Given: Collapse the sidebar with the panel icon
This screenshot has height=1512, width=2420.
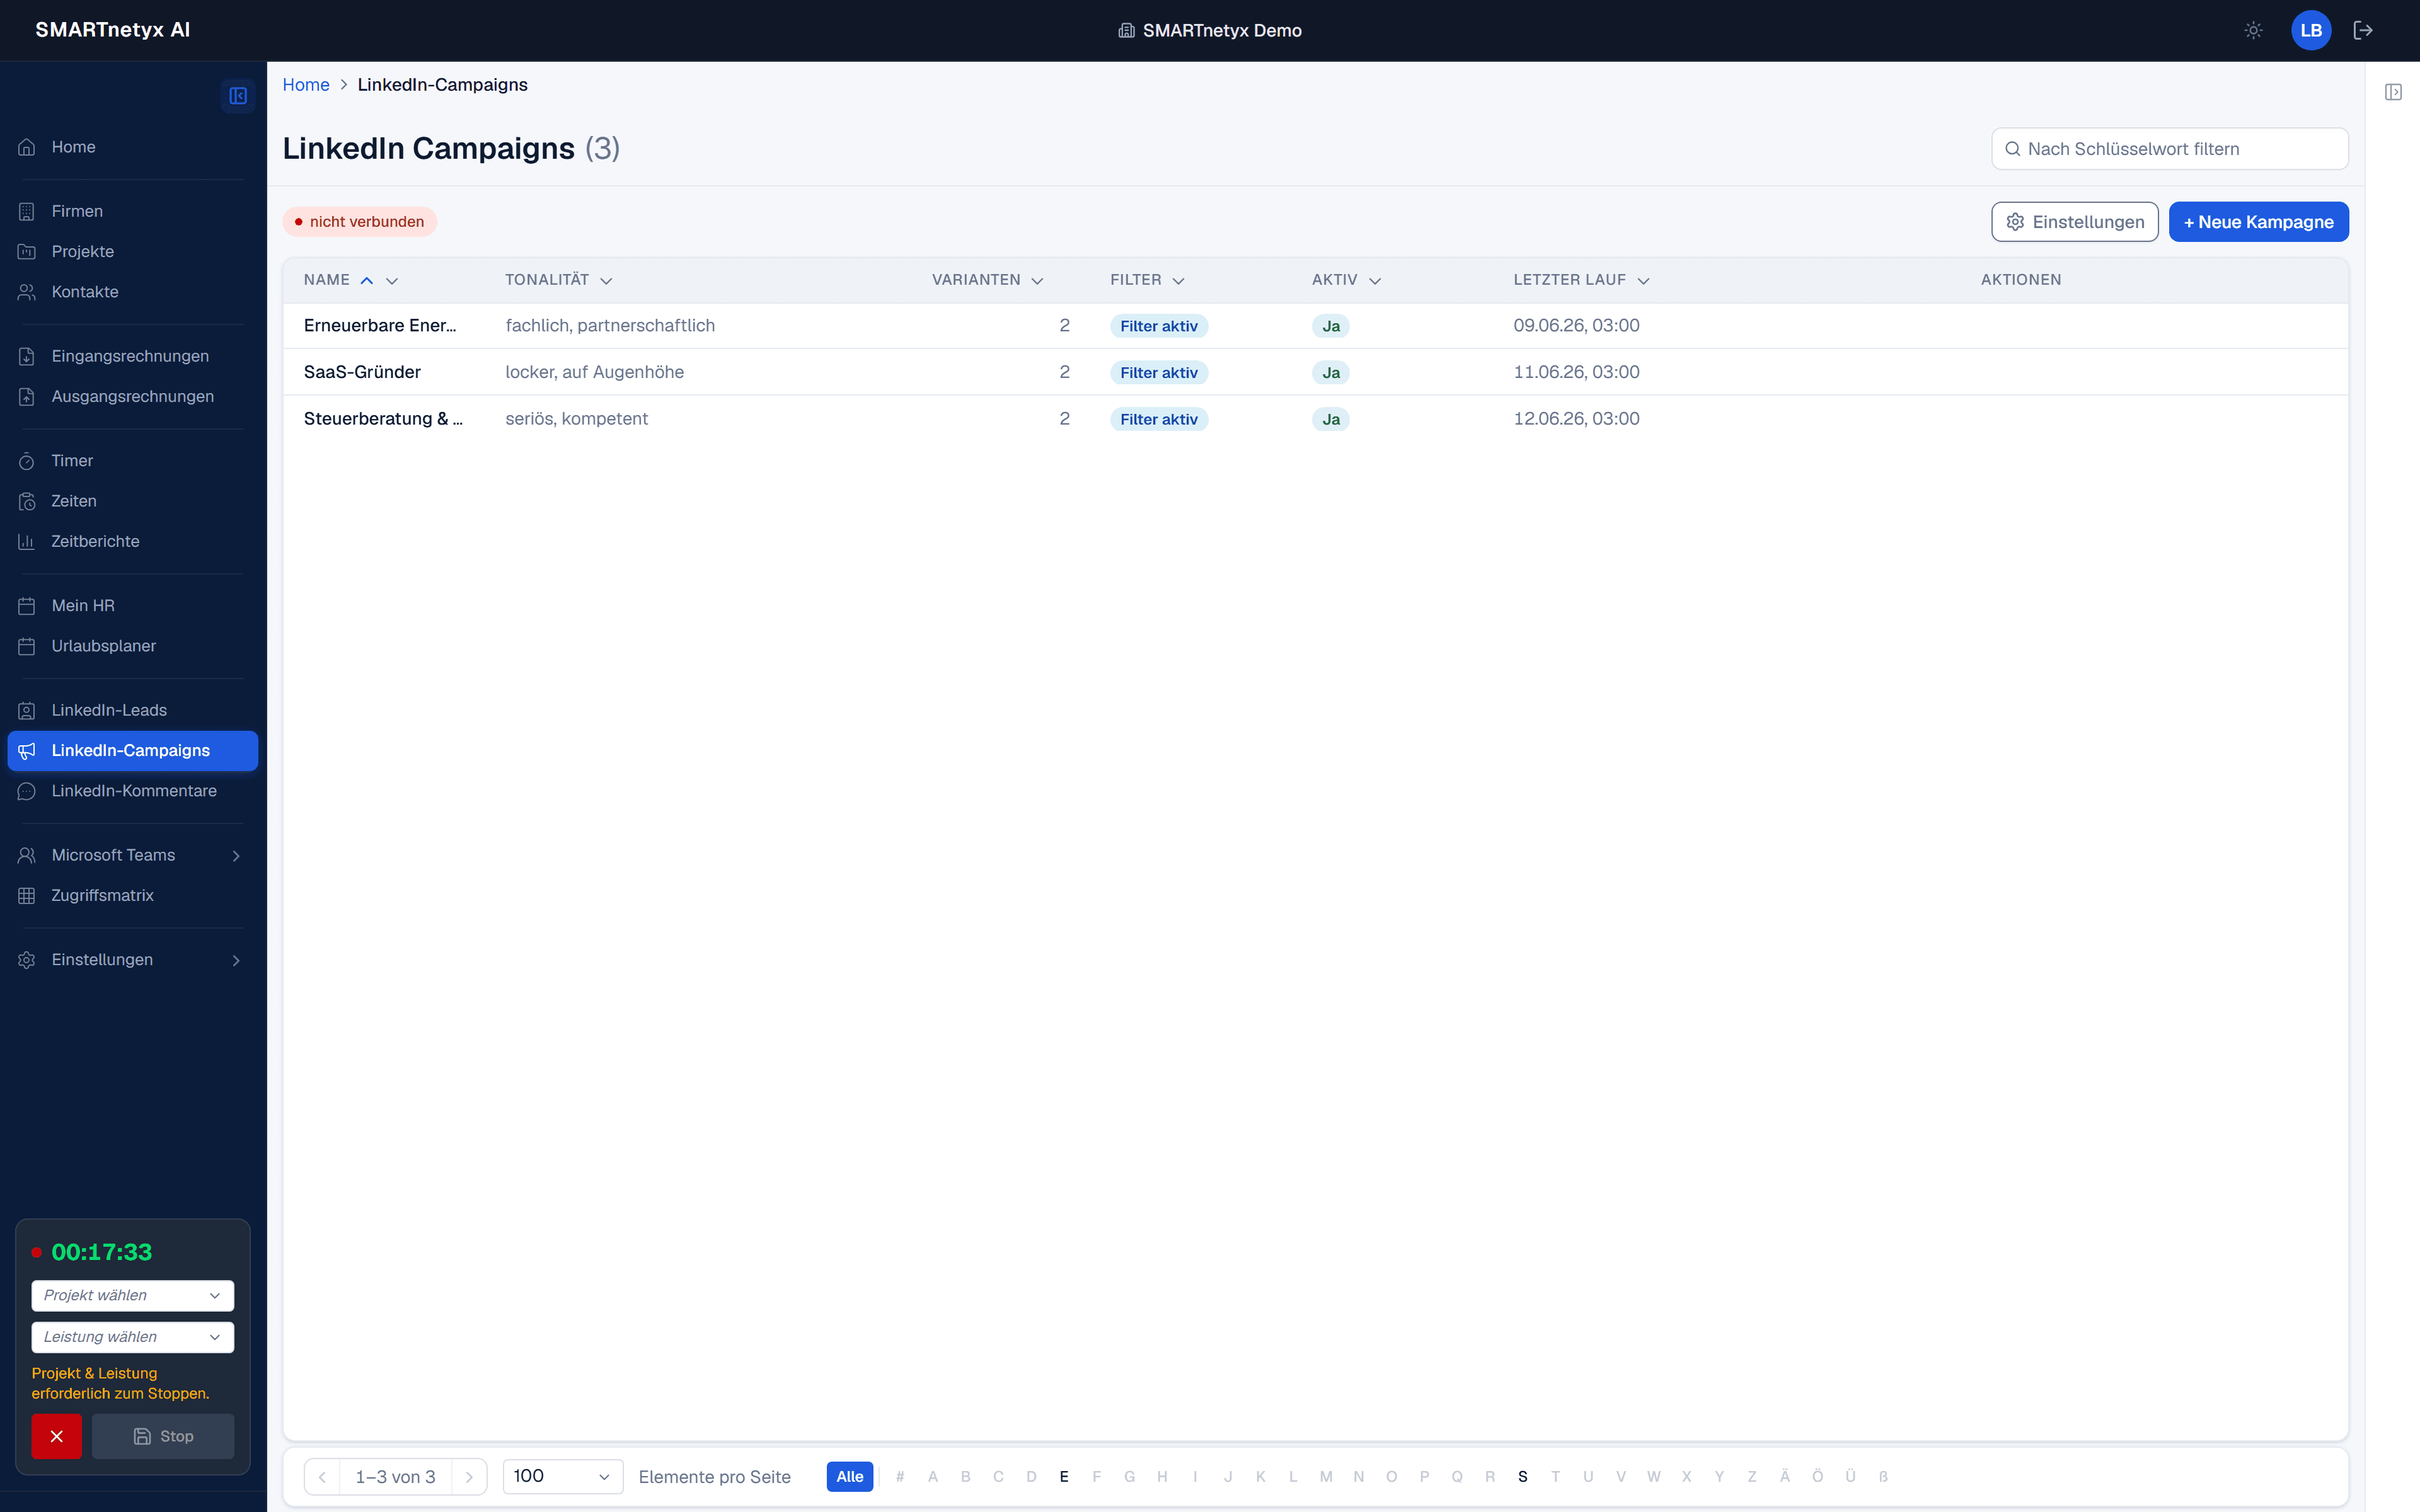Looking at the screenshot, I should pos(238,96).
